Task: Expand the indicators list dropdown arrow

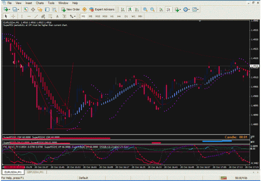Action: [x=180, y=10]
